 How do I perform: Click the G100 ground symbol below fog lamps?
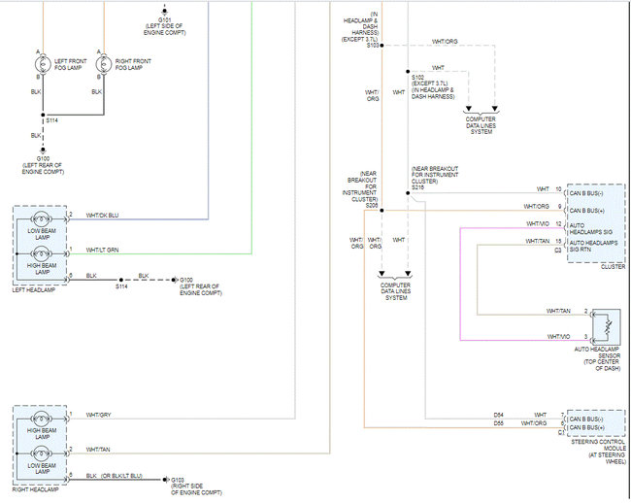(x=43, y=151)
